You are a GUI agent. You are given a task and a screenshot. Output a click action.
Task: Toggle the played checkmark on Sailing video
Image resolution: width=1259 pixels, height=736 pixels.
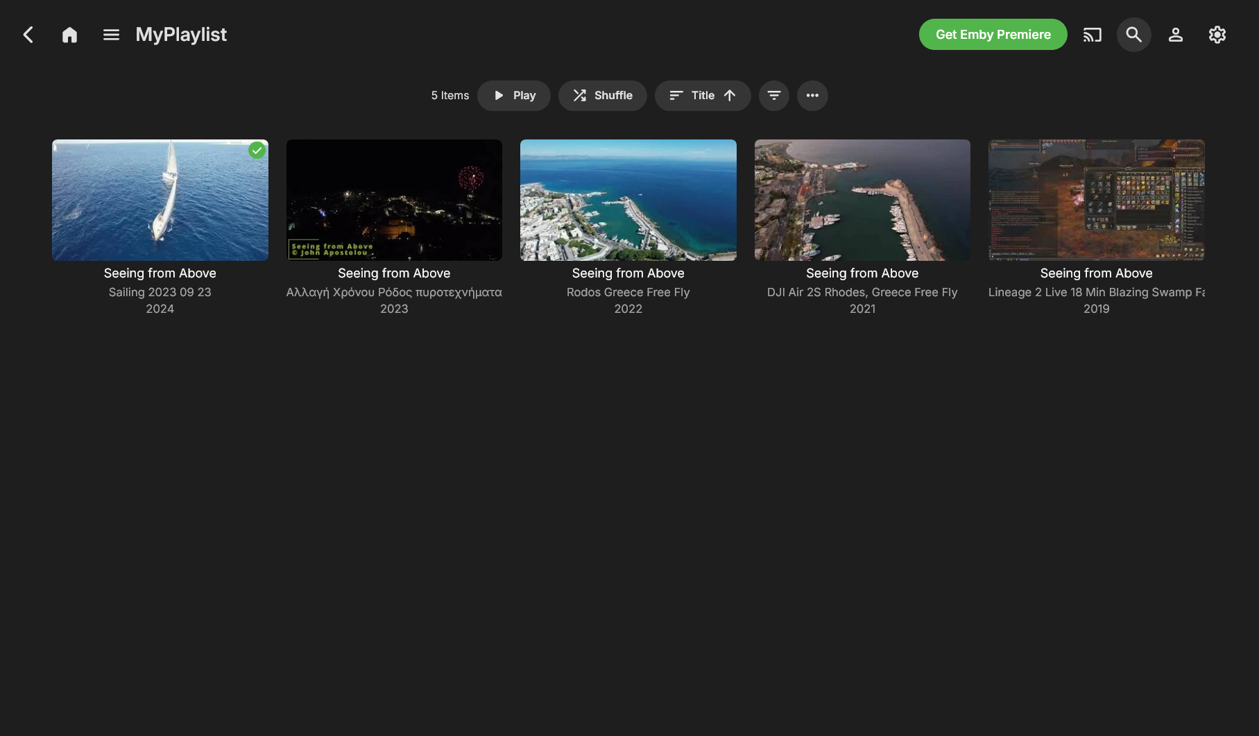(257, 151)
